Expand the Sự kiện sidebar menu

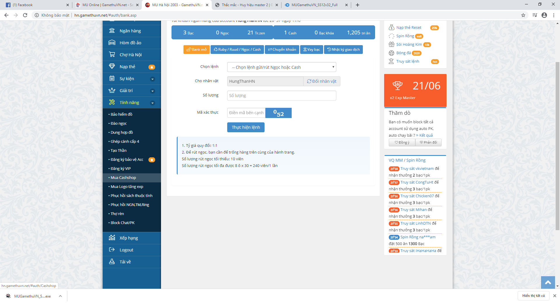152,79
